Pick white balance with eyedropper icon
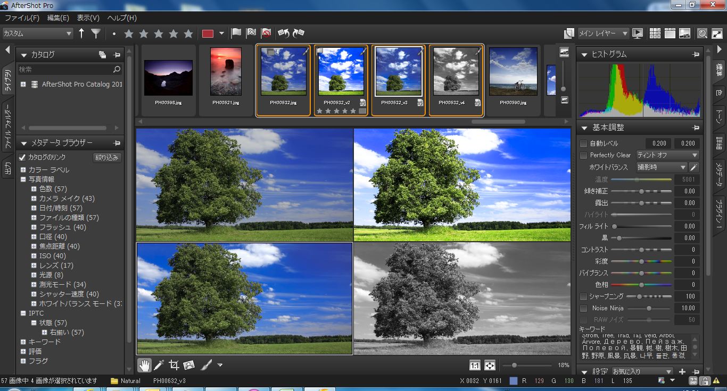Viewport: 727px width, 391px height. tap(694, 167)
